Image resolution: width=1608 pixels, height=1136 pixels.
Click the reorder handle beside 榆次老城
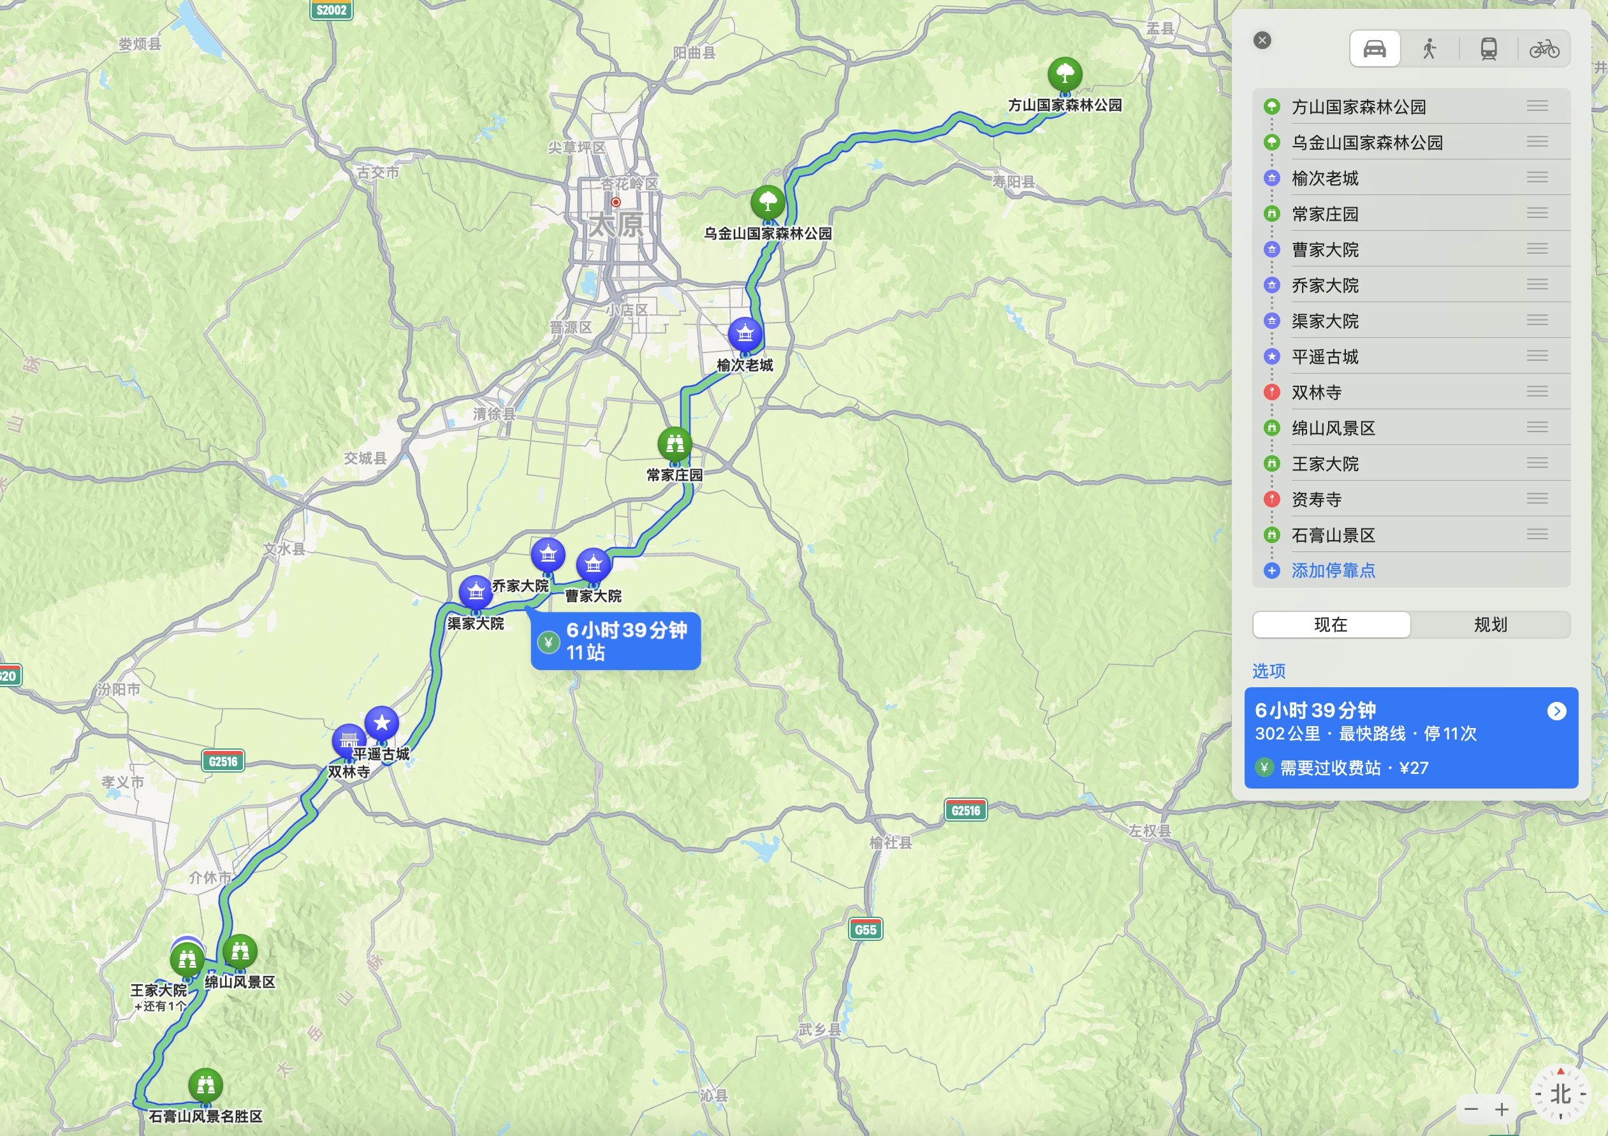[1537, 177]
